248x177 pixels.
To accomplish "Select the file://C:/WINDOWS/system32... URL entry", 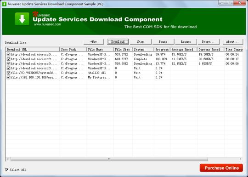I will 34,73.
